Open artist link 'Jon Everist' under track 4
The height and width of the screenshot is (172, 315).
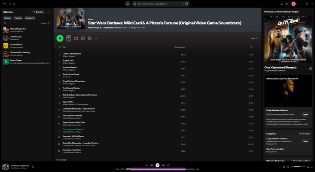[66, 77]
